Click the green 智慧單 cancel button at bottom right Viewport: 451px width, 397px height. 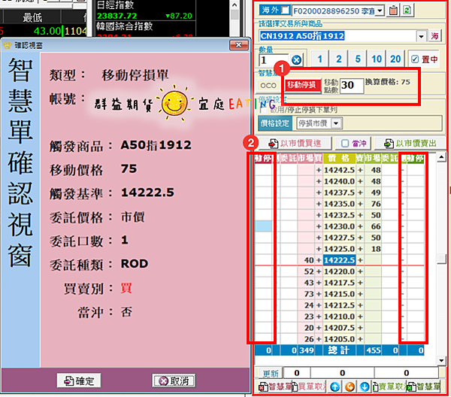click(423, 387)
